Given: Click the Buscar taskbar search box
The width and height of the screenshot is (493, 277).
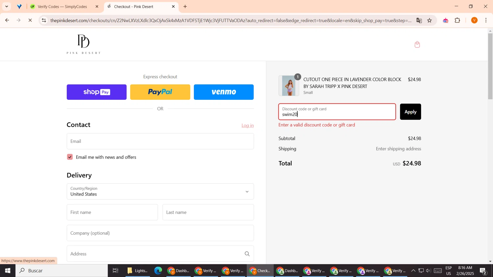Looking at the screenshot, I should [61, 271].
